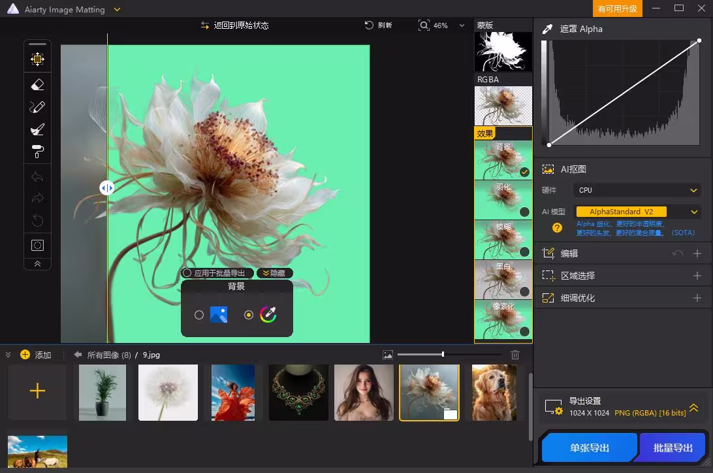713x473 pixels.
Task: Select the Eraser tool in the left toolbar
Action: point(37,84)
